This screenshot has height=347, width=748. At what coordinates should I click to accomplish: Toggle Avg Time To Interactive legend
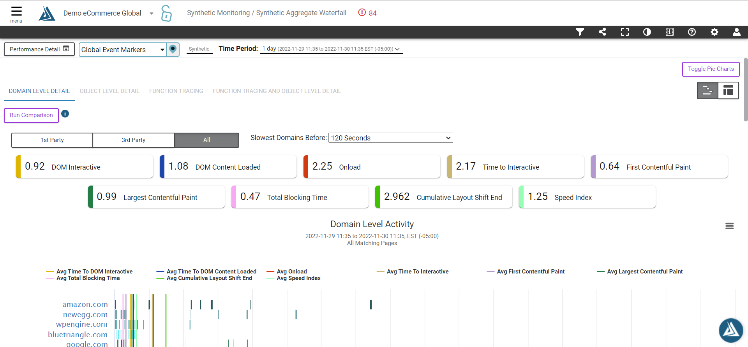pos(413,272)
